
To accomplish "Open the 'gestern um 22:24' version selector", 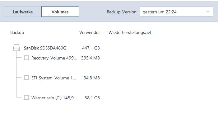I will (x=176, y=12).
